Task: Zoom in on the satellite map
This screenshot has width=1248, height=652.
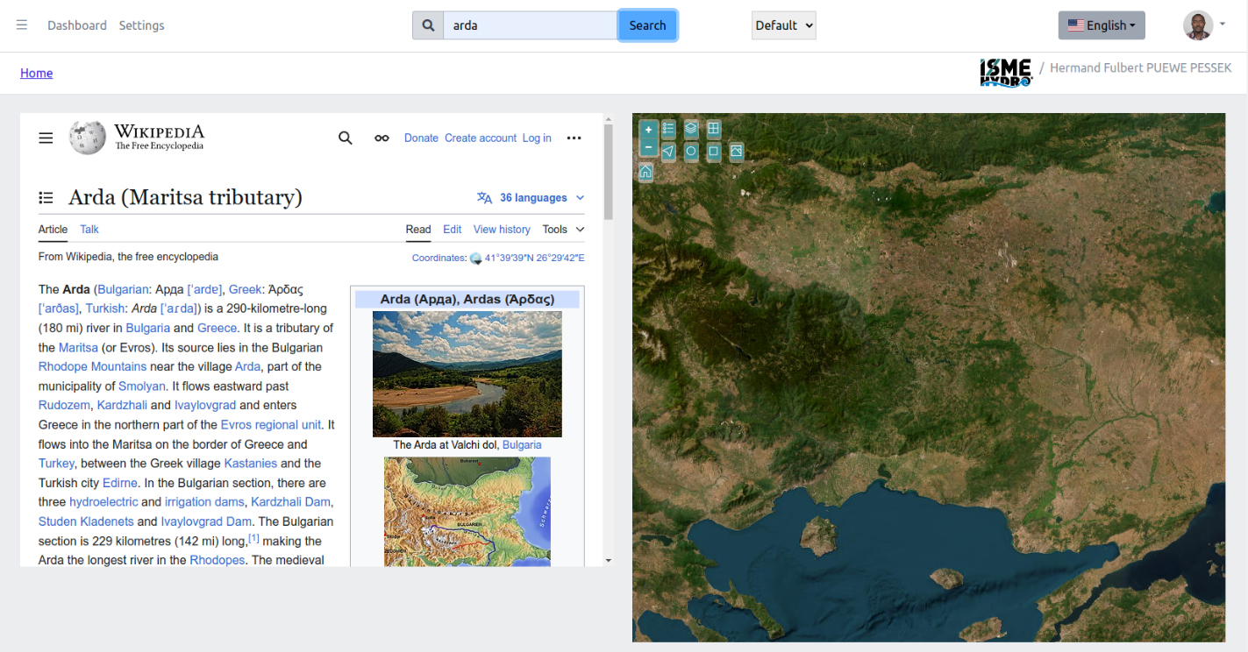Action: point(648,130)
